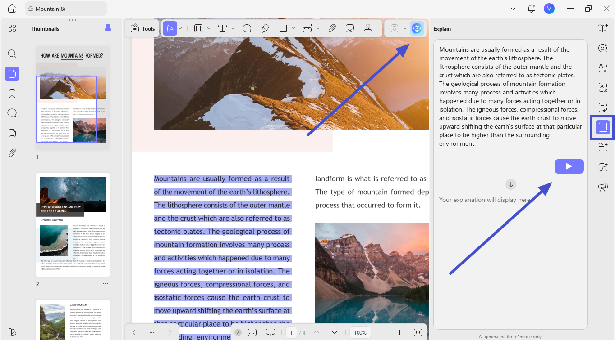Open the sticker tool in toolbar
615x340 pixels.
coord(350,28)
